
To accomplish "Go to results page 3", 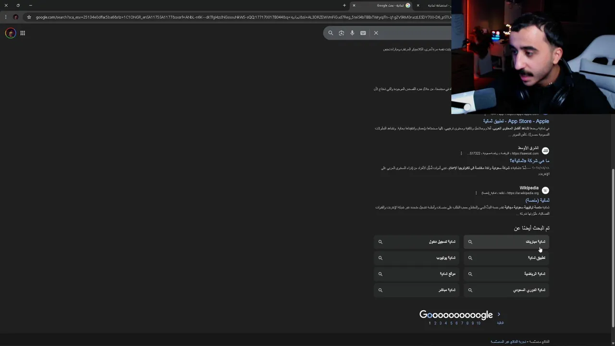I will tap(441, 323).
